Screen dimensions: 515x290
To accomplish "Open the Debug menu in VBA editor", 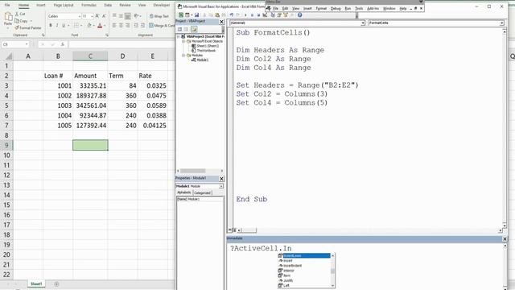I will [x=336, y=8].
